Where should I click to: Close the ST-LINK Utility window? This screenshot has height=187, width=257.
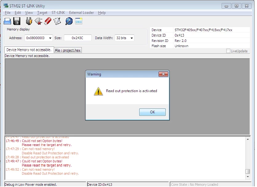tap(247, 6)
